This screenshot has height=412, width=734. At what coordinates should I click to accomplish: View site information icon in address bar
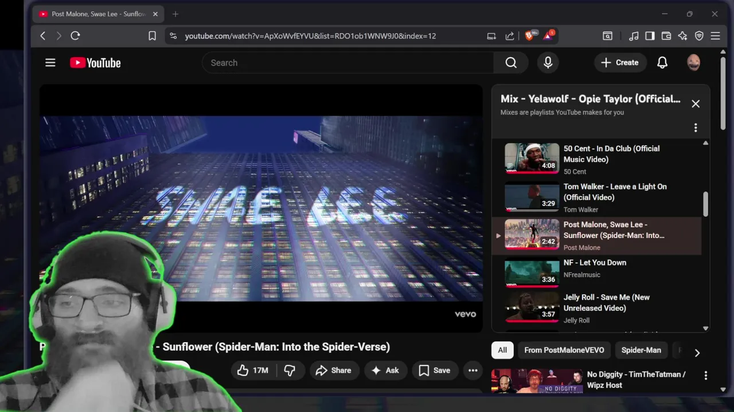tap(173, 36)
